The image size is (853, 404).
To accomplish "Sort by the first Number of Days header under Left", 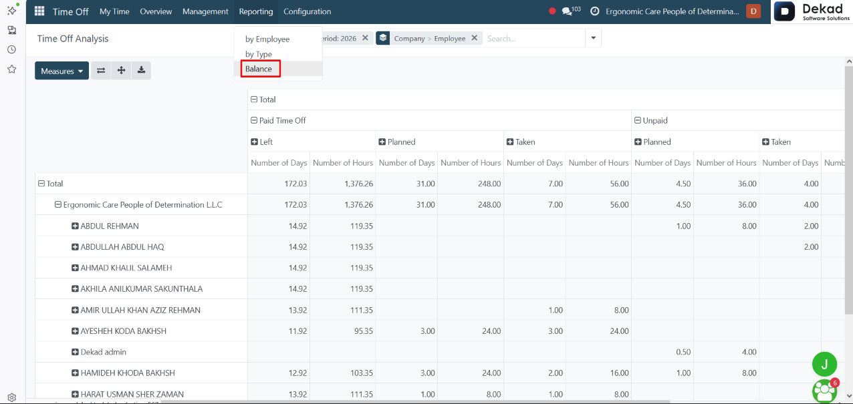I will (279, 163).
